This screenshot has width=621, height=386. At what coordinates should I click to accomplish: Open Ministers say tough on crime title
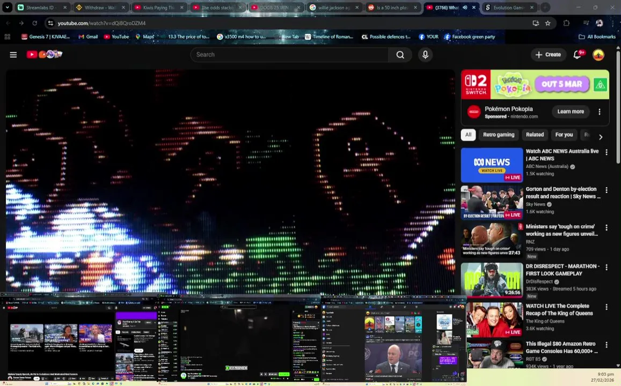click(561, 230)
